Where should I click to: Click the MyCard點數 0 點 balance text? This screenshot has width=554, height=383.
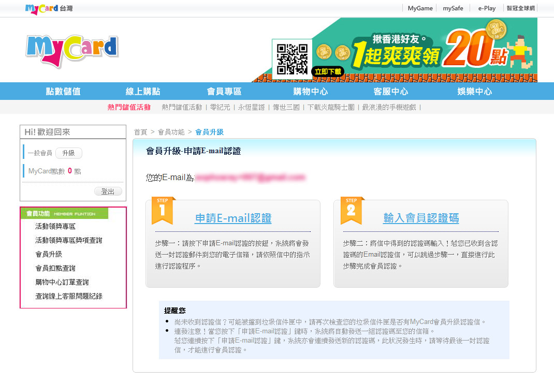55,171
